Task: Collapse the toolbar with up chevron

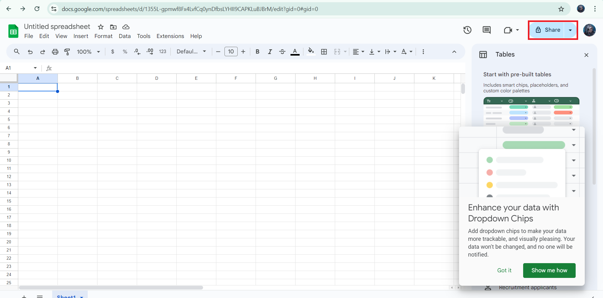Action: (x=454, y=52)
